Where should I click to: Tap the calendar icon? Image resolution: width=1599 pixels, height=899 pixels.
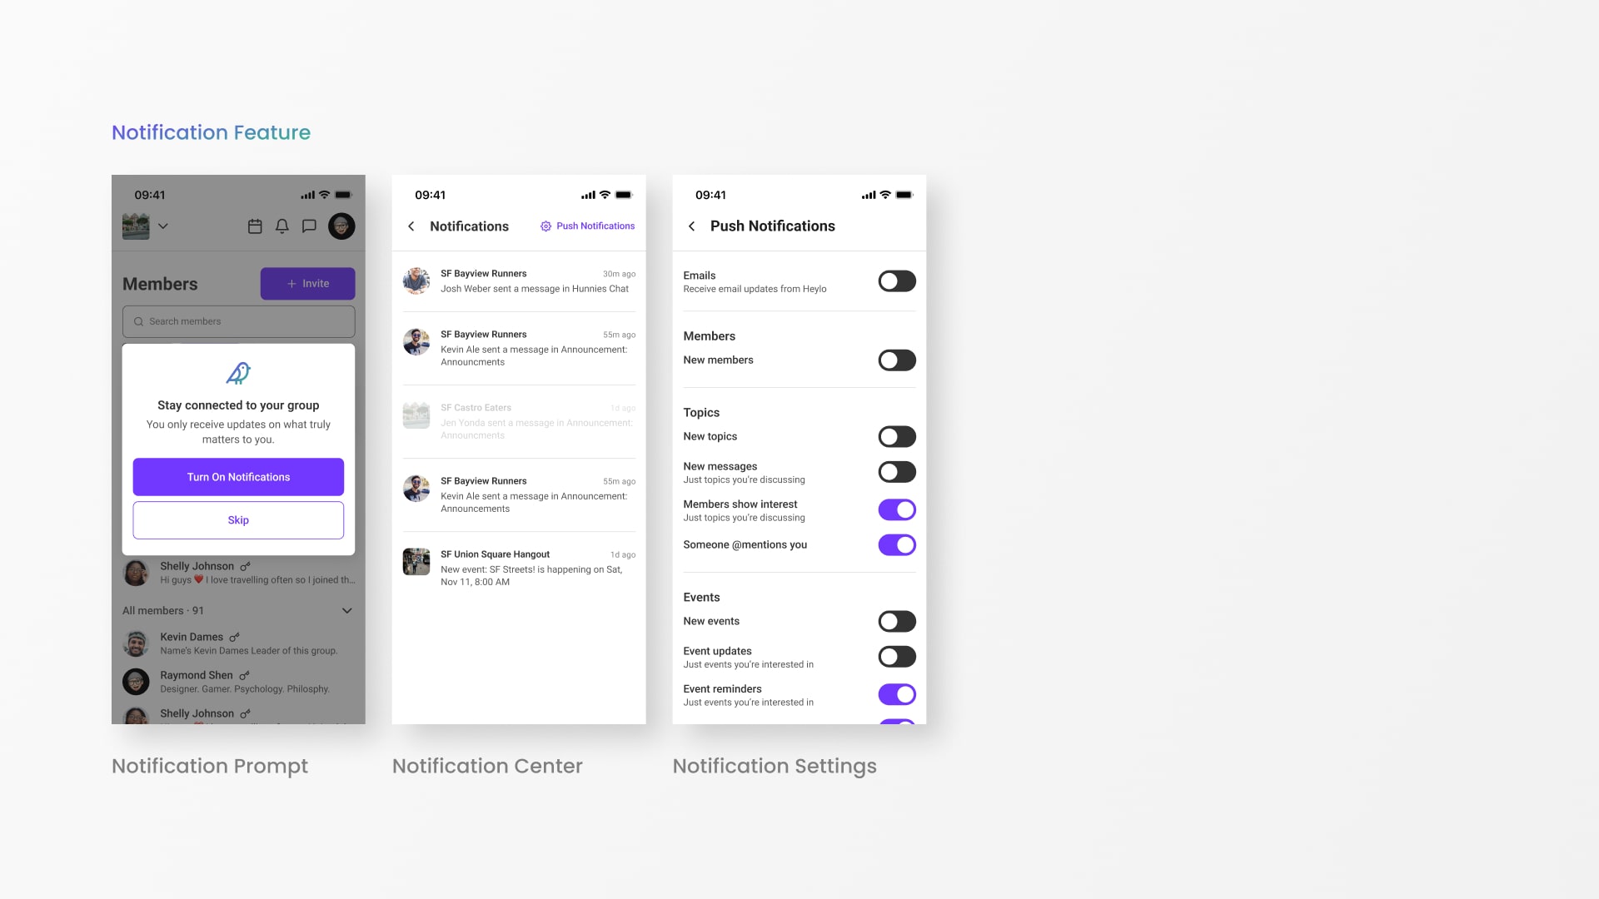[x=254, y=227]
